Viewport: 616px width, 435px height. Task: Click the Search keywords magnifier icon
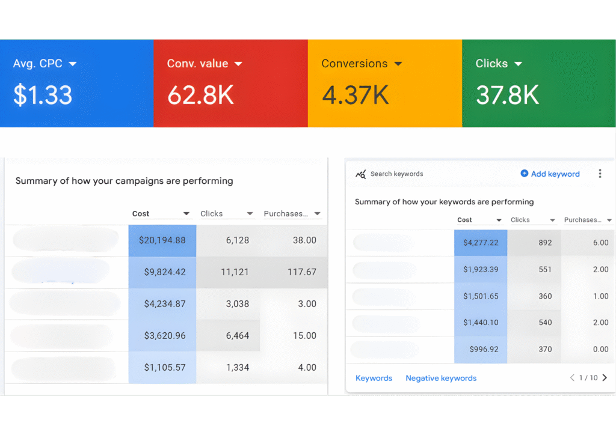[x=361, y=174]
